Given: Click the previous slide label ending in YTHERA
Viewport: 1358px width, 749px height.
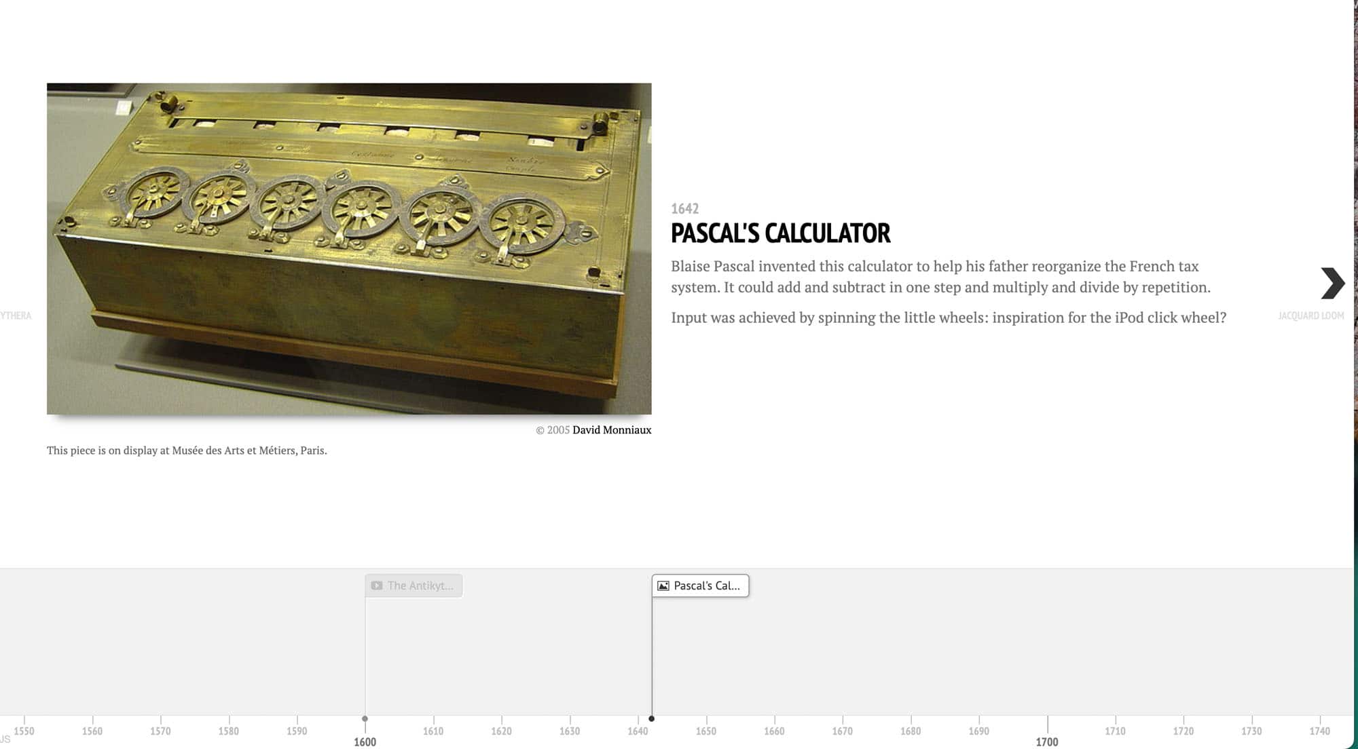Looking at the screenshot, I should [x=16, y=316].
